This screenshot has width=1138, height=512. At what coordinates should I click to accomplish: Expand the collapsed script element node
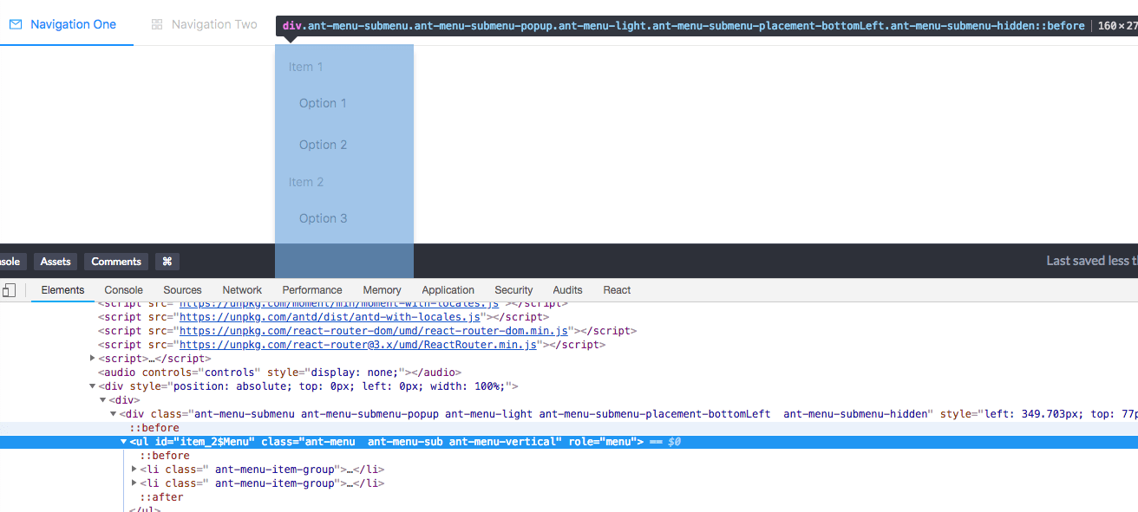(93, 359)
